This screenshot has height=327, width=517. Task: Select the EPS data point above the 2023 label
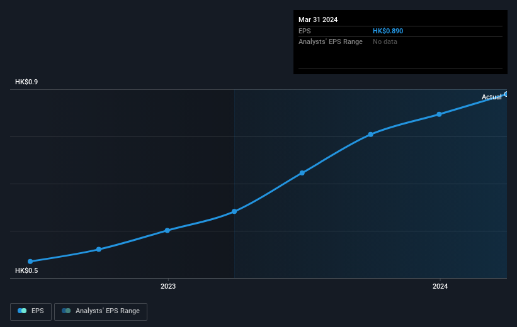point(167,231)
